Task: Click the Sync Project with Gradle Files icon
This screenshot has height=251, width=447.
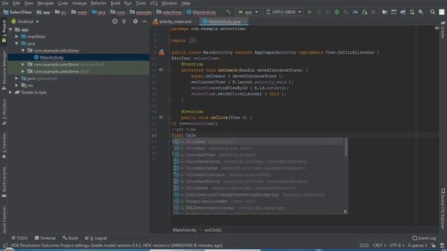Action: click(403, 12)
